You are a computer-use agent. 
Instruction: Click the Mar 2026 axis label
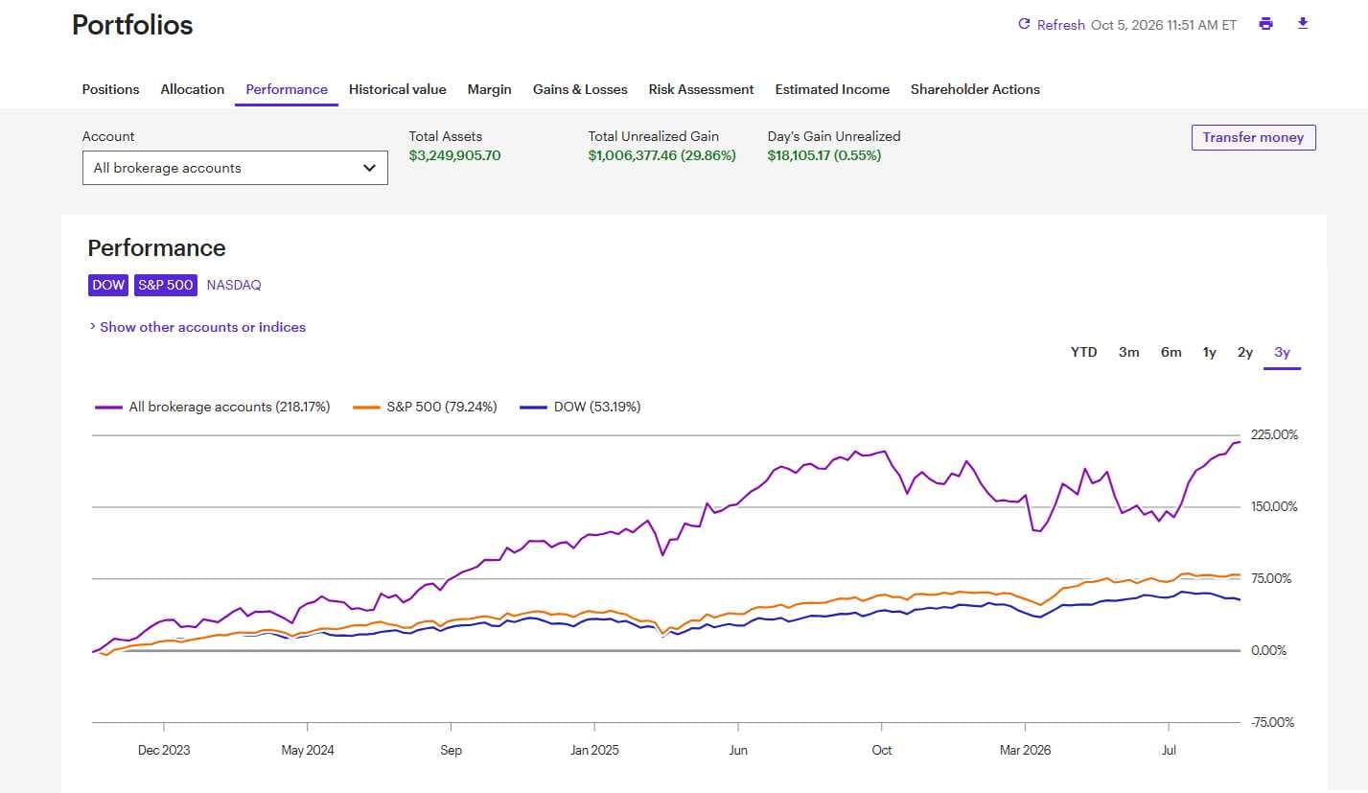(1025, 750)
